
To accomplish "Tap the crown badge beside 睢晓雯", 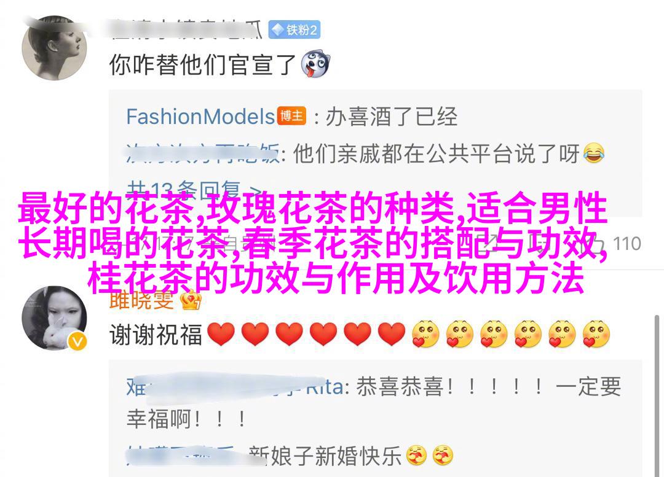I will [x=191, y=301].
